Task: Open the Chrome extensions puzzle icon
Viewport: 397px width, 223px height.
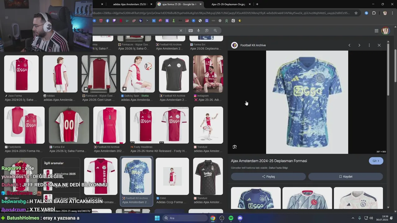Action: coord(374,13)
